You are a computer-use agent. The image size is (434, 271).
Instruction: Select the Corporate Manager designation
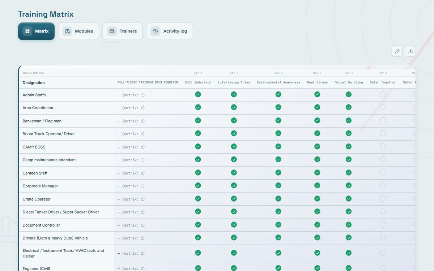40,186
